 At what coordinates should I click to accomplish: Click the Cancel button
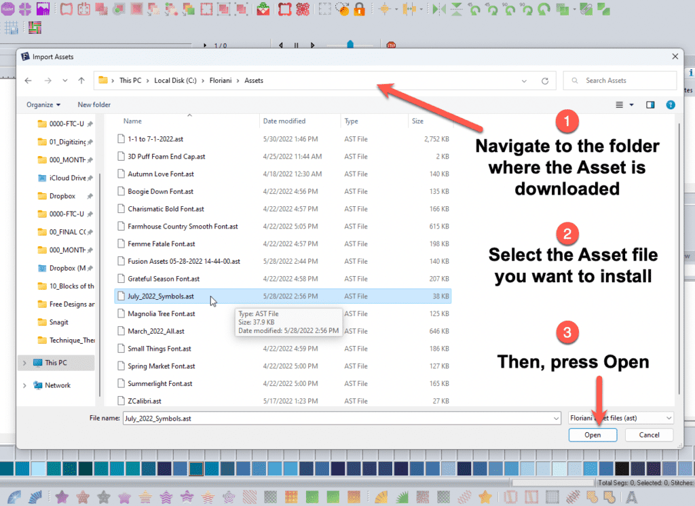point(649,435)
